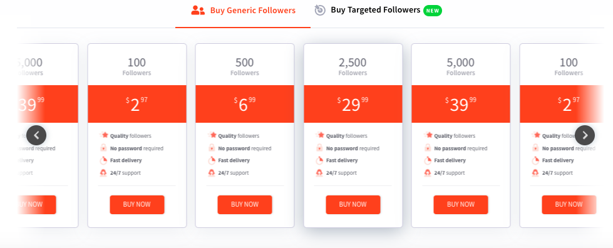This screenshot has height=248, width=613.
Task: Buy now the 2,500 followers package
Action: pyautogui.click(x=353, y=205)
